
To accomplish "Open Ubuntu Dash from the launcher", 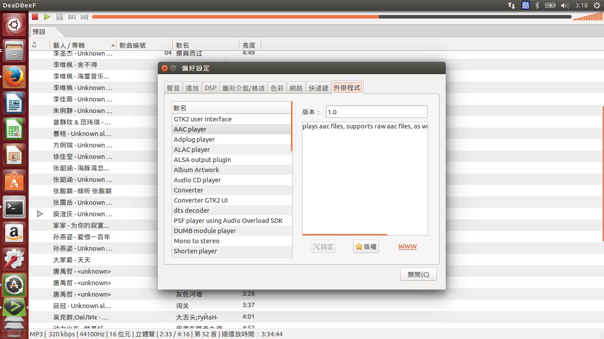I will click(15, 25).
